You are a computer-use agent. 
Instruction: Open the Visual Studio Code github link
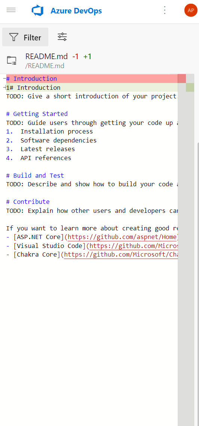[x=134, y=246]
